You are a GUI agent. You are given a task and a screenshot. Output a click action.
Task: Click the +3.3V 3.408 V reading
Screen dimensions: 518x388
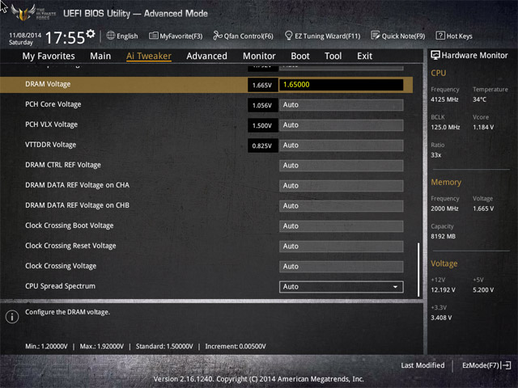[x=441, y=318]
